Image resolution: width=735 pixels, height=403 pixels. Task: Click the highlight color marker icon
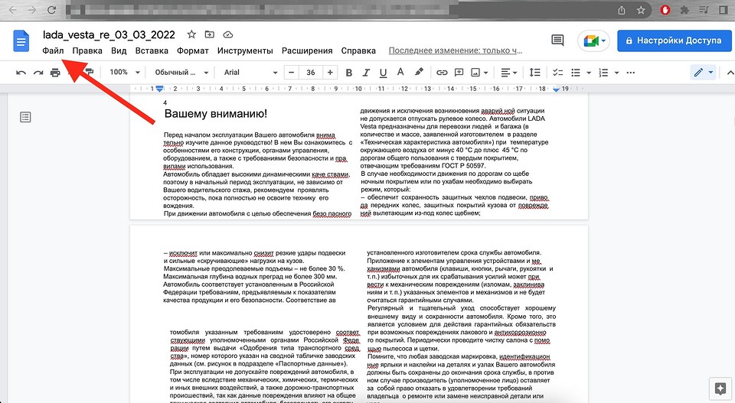pyautogui.click(x=419, y=73)
